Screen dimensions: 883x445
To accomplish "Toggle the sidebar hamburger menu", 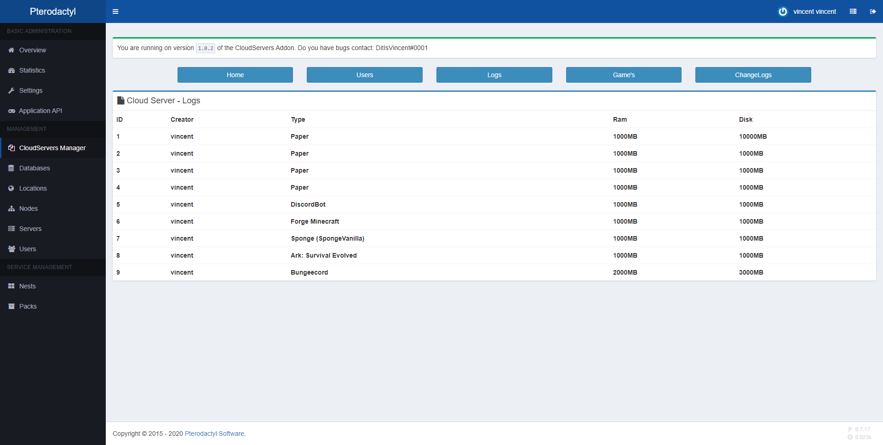I will coord(115,11).
